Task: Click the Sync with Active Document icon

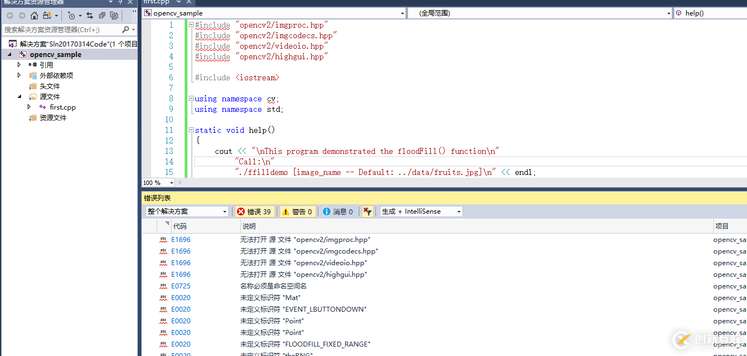Action: [x=89, y=16]
